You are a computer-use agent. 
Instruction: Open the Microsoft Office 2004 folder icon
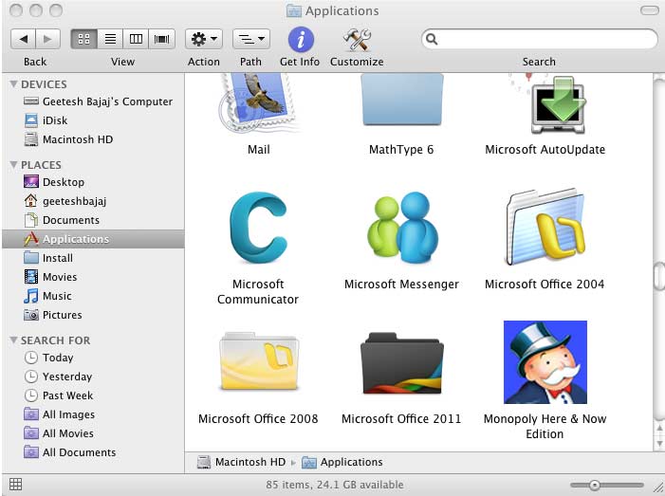(x=545, y=228)
